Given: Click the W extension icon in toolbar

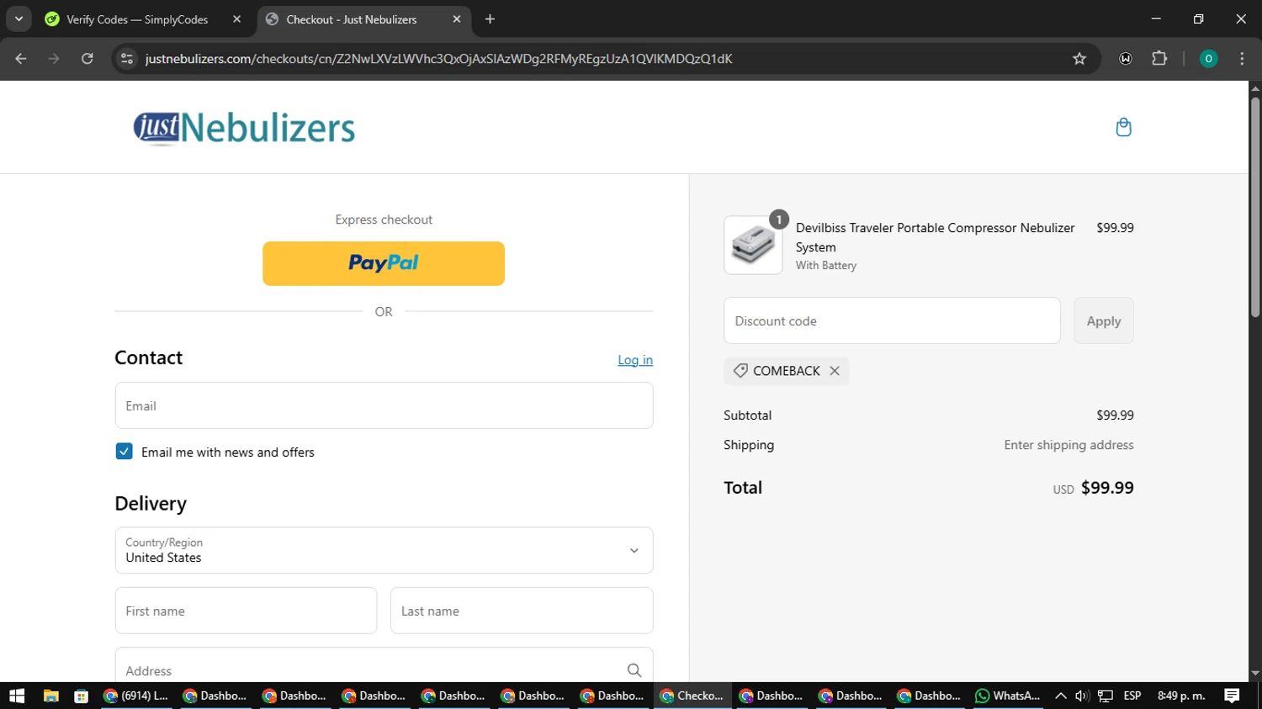Looking at the screenshot, I should point(1126,59).
